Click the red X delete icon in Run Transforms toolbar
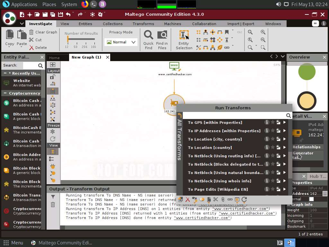Screen dimensions: 329x247 click(x=188, y=199)
